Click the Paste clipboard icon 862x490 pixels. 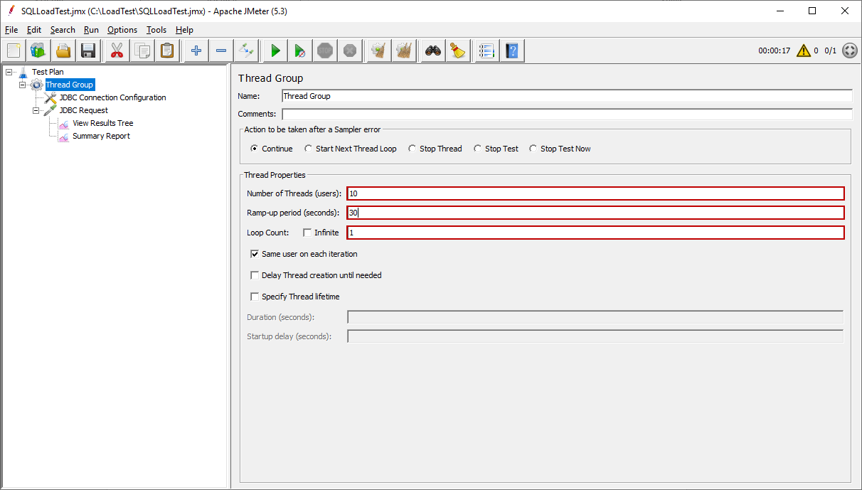(x=167, y=50)
